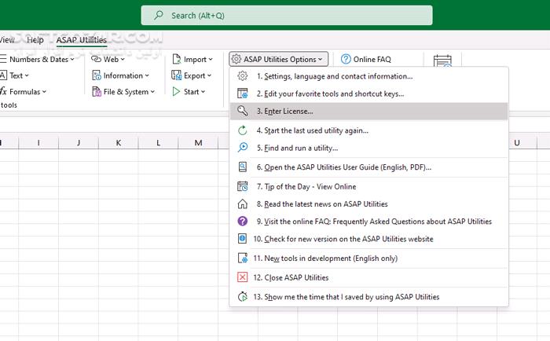Click the purple question mark icon for online FAQ

point(242,222)
